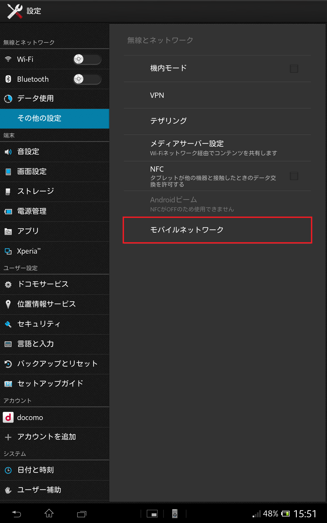Open セットアップガイド
Screen dimensions: 327x523
click(x=55, y=384)
